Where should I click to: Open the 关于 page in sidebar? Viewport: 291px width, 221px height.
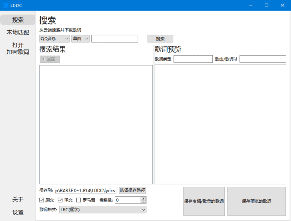[x=18, y=199]
